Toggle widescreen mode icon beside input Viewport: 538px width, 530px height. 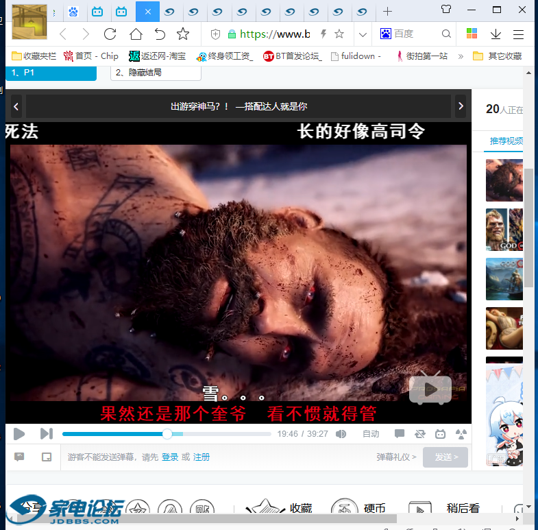[47, 457]
